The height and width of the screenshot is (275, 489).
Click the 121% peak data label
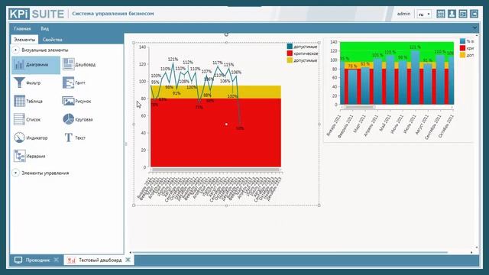(173, 60)
